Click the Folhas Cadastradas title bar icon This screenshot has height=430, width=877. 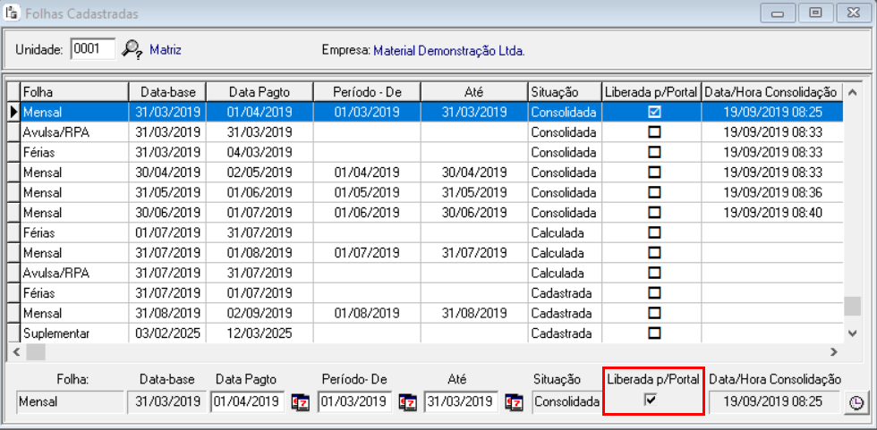coord(11,13)
